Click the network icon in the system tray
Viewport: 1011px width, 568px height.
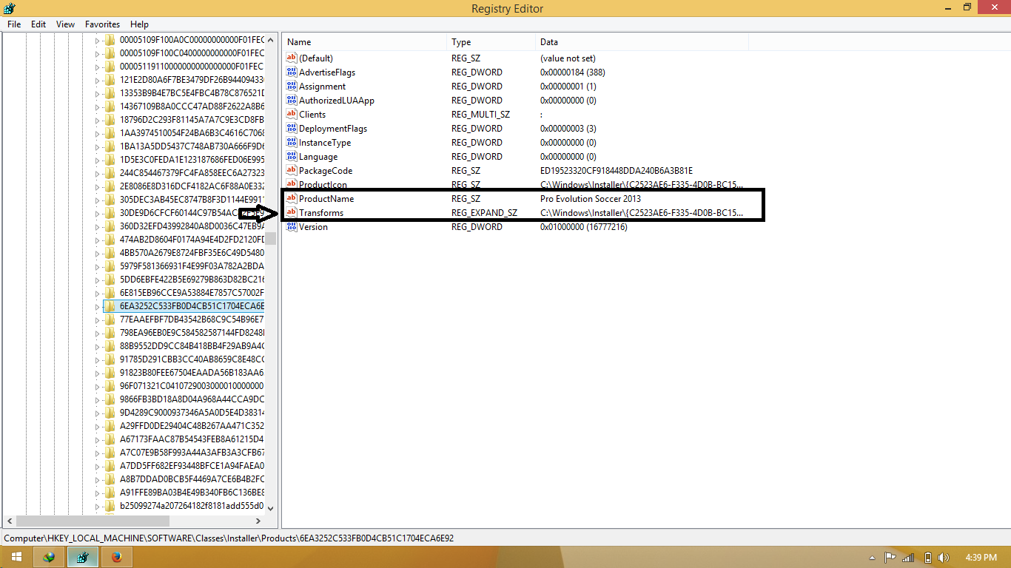(907, 557)
